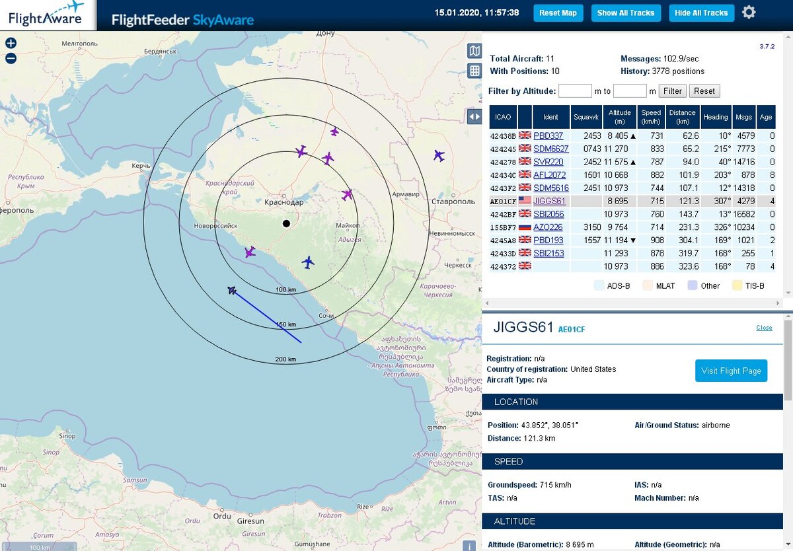Sort table by ICAO column header
This screenshot has width=793, height=551.
click(x=503, y=117)
